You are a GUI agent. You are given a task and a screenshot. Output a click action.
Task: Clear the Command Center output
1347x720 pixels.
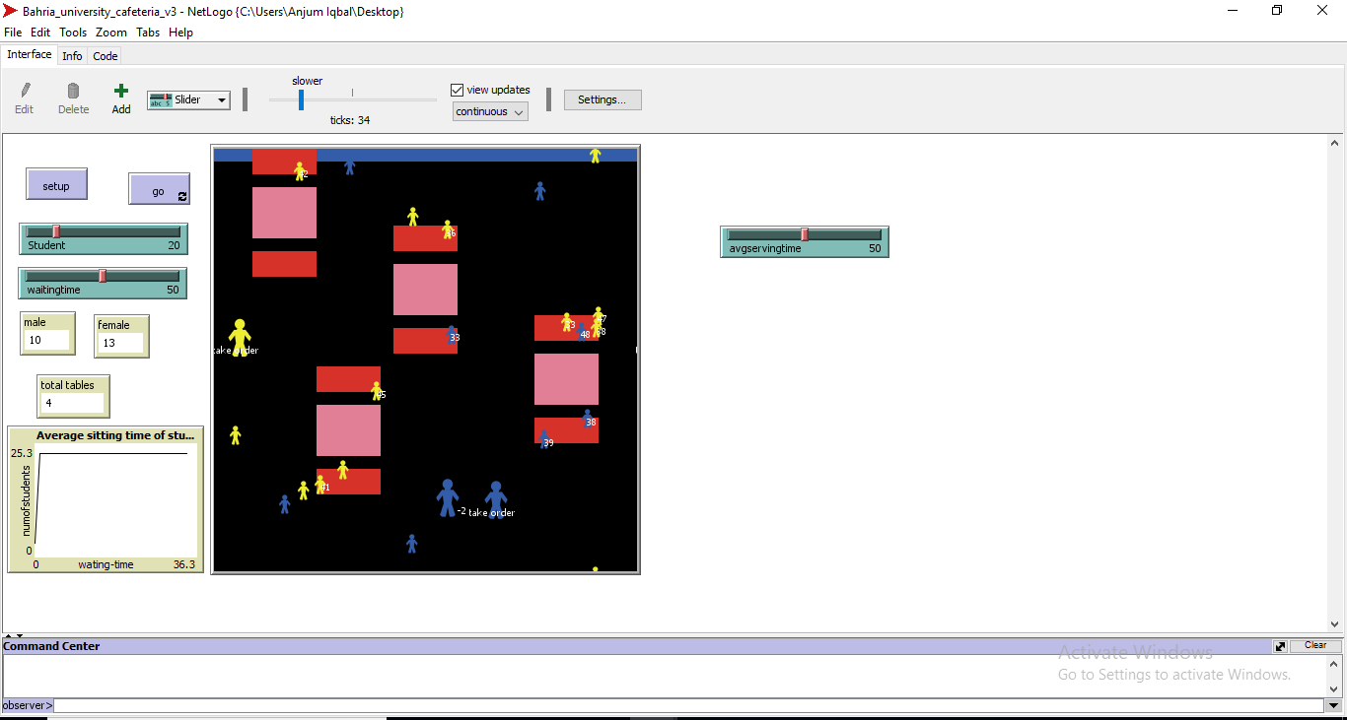1314,646
